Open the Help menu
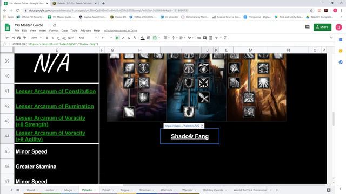 97,31
